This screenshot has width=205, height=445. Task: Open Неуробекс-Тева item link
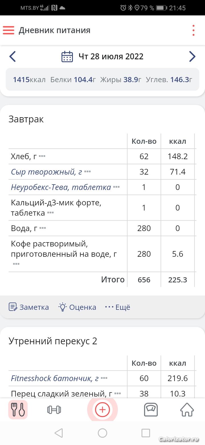coord(61,187)
